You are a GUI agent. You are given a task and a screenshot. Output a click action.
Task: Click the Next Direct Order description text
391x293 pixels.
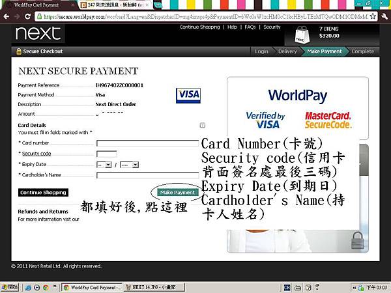coord(116,104)
